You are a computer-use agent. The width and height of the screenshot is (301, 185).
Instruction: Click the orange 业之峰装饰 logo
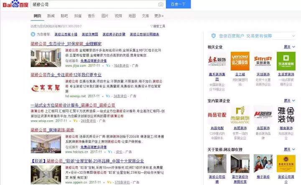pos(240,61)
